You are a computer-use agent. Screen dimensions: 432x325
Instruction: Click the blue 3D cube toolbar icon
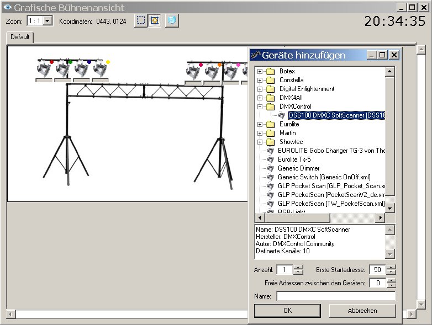coord(173,21)
